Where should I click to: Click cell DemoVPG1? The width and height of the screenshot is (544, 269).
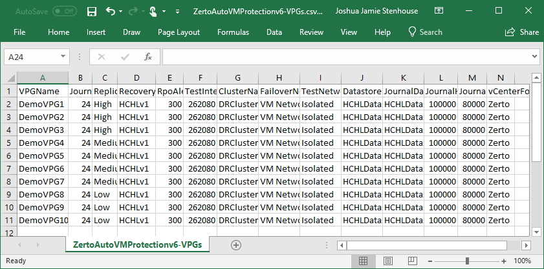click(43, 105)
